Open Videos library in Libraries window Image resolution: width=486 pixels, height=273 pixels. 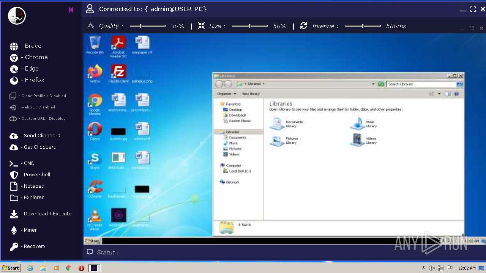(x=364, y=140)
